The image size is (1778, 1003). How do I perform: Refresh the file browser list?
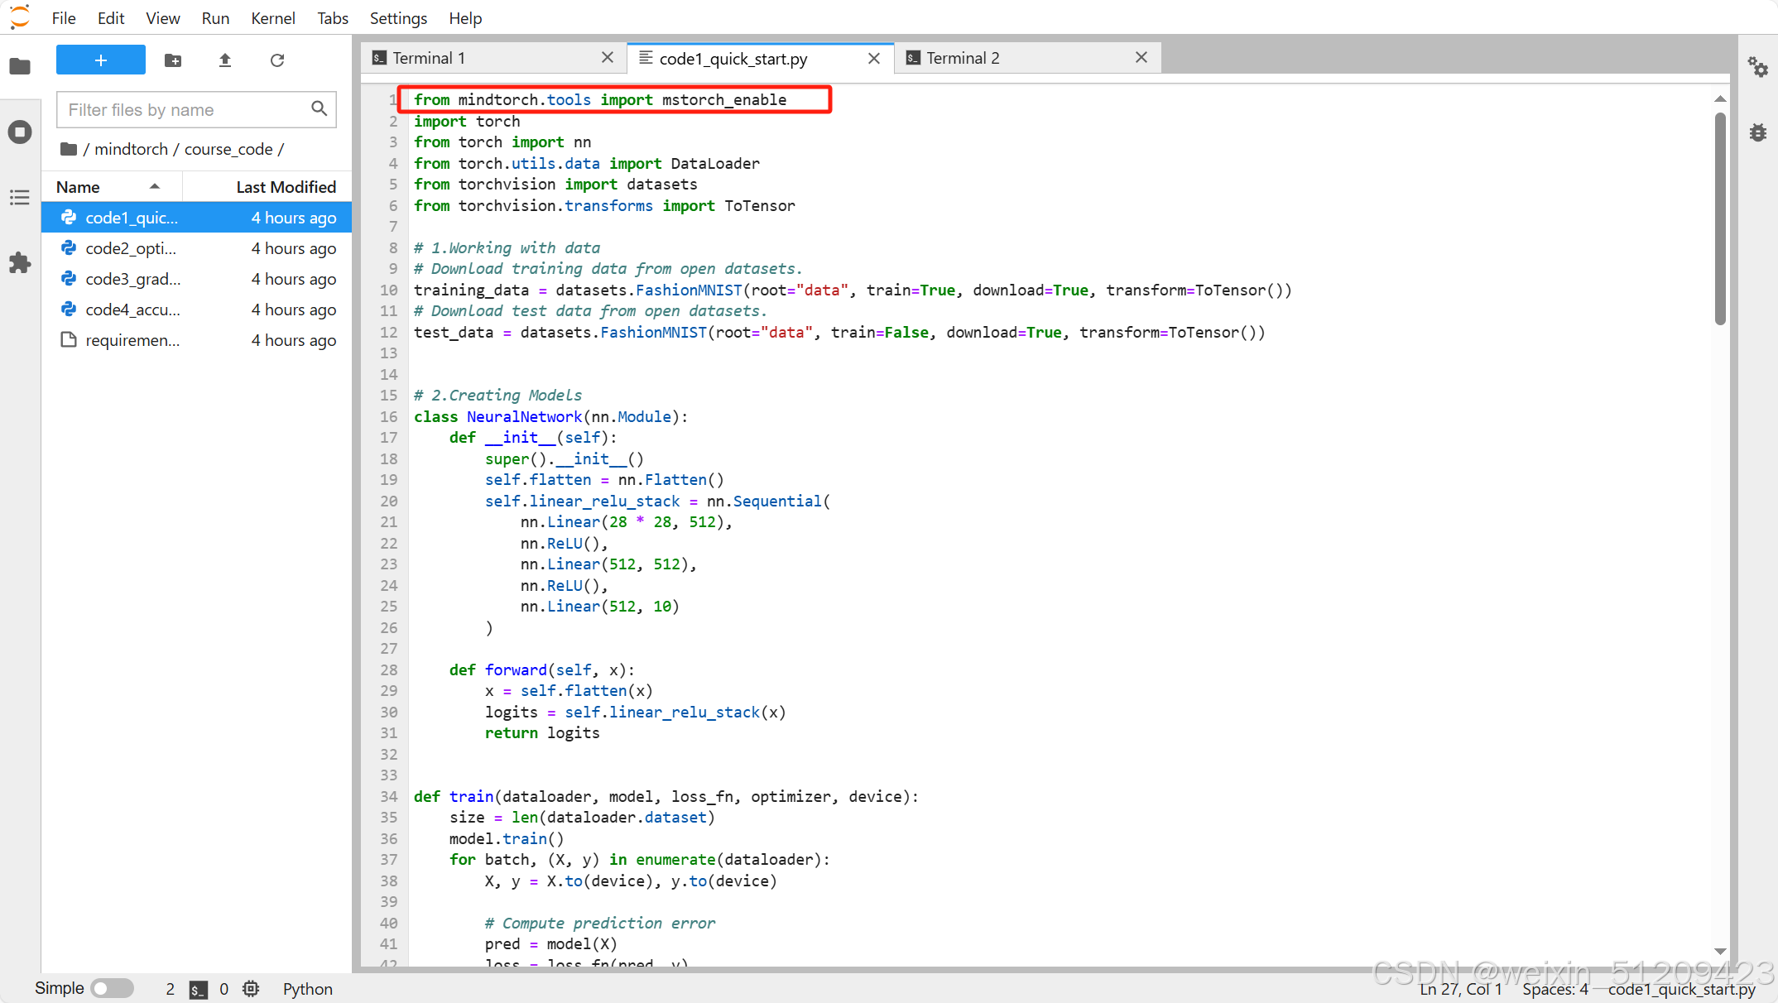pos(277,60)
